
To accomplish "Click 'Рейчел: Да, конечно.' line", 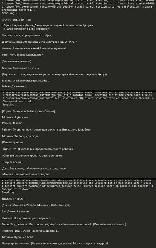I will pyautogui.click(x=14, y=86).
